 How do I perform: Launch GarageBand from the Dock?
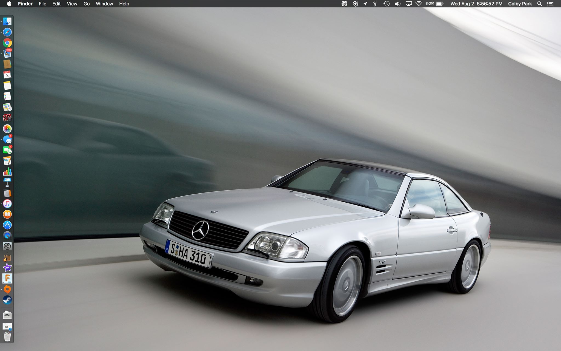pos(7,257)
